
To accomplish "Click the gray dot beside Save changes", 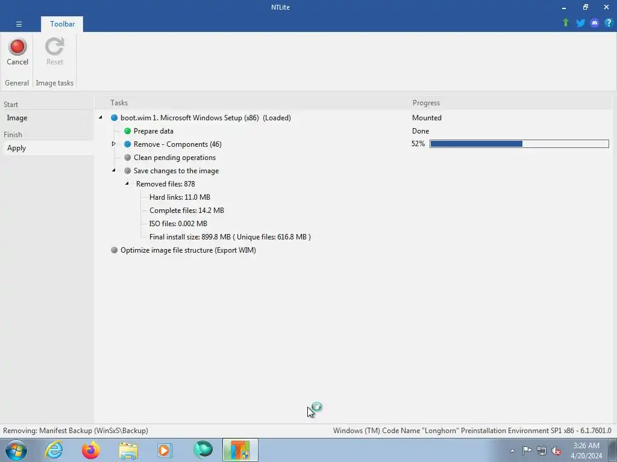I will pos(128,171).
